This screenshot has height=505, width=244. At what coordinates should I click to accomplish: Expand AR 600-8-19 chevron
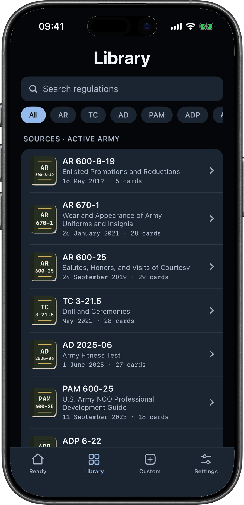pyautogui.click(x=212, y=171)
